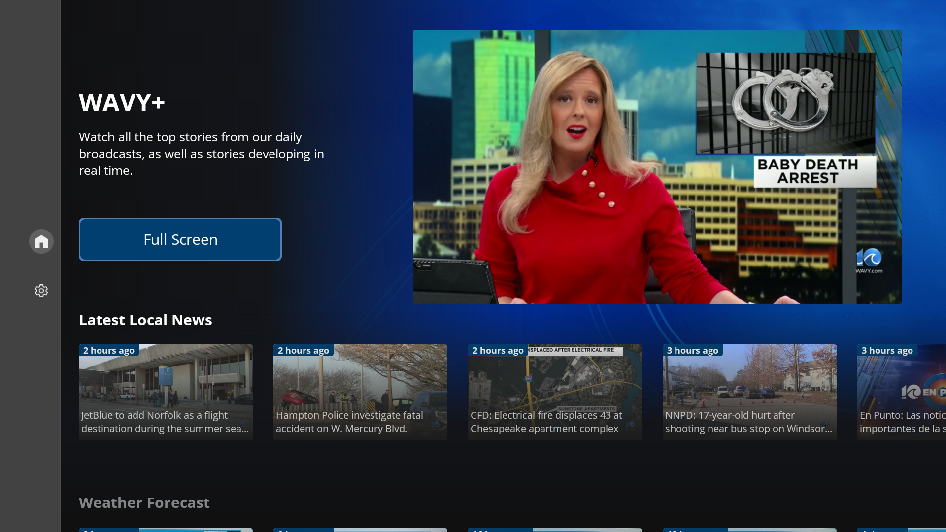Screen dimensions: 946x532
Task: Open Settings via gear icon
Action: pos(41,291)
